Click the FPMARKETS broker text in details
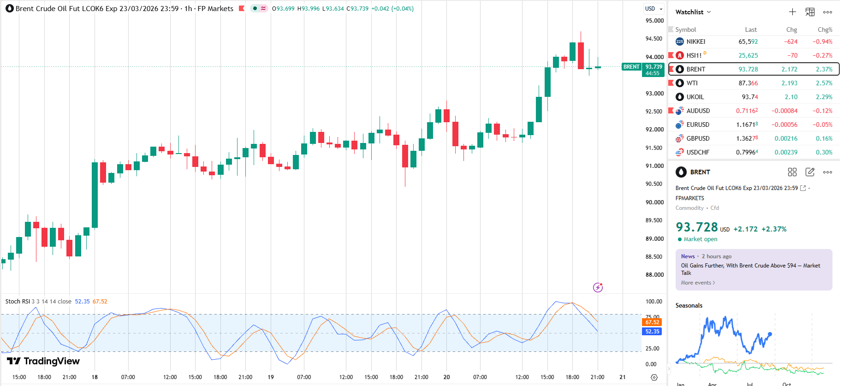843x386 pixels. (690, 198)
